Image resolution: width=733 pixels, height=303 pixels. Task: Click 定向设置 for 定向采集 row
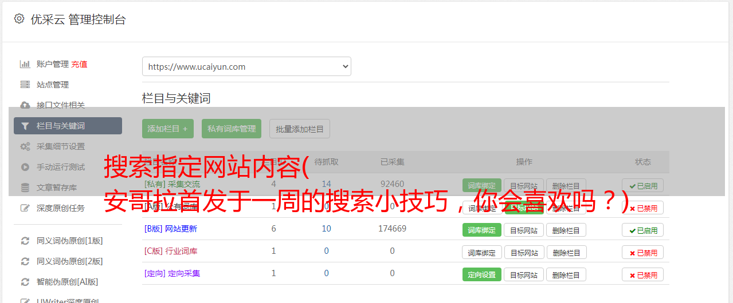[x=482, y=274]
